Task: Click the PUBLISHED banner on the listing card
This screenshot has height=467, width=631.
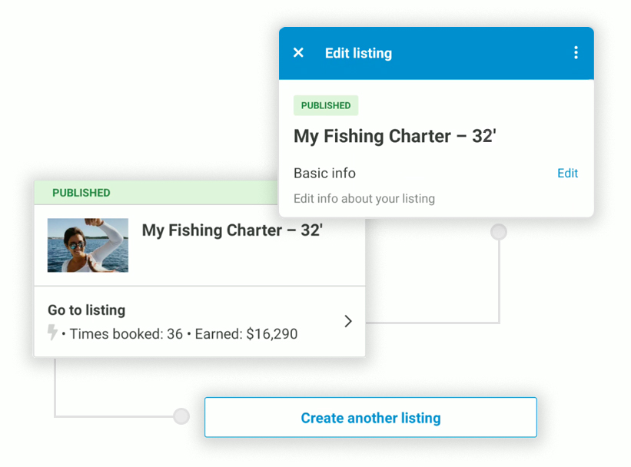Action: tap(81, 193)
